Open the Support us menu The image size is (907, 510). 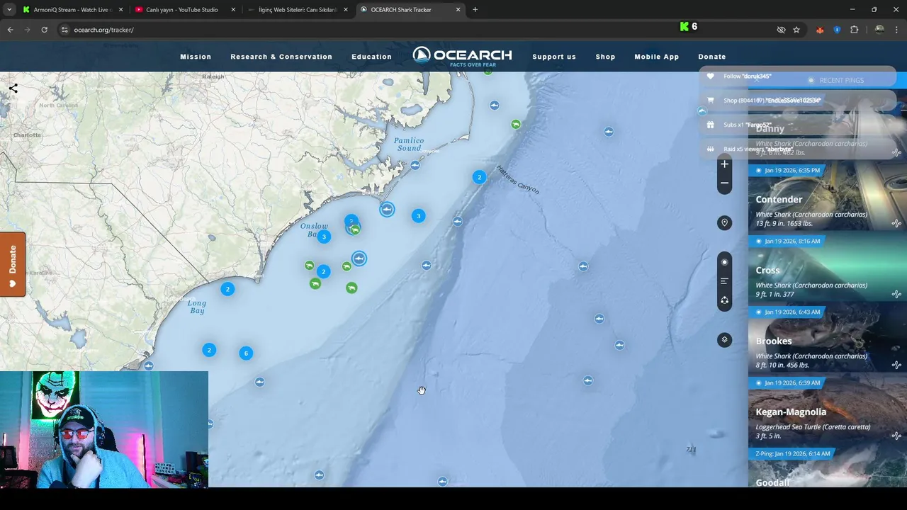(554, 57)
